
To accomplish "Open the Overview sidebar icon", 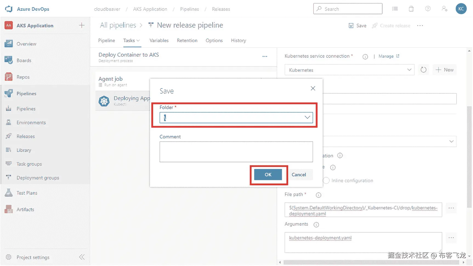I will tap(9, 44).
